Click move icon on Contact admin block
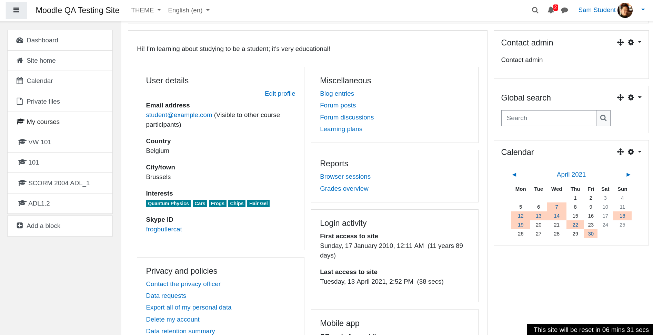The width and height of the screenshot is (653, 335). (620, 42)
